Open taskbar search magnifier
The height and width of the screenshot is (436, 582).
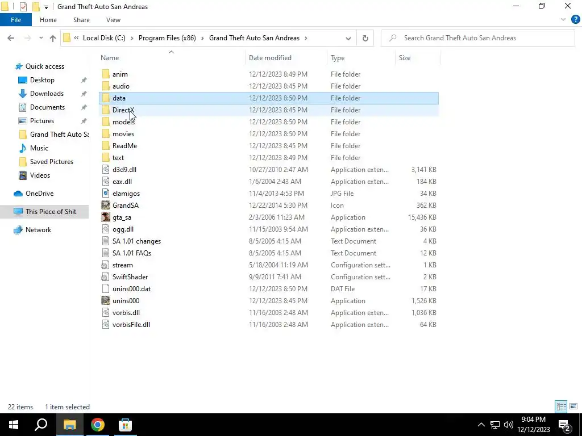[x=41, y=425]
